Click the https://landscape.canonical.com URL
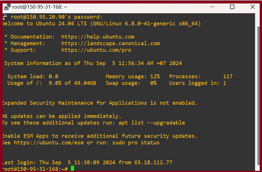The width and height of the screenshot is (262, 172). tap(111, 43)
